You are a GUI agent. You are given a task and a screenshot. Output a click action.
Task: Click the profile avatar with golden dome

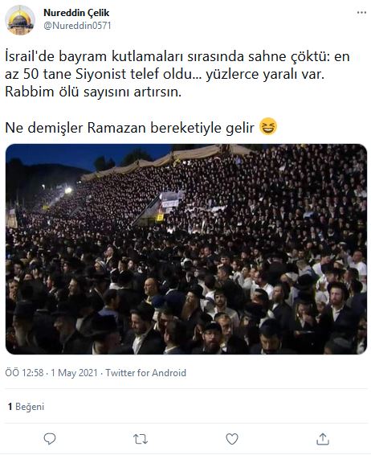click(x=20, y=20)
